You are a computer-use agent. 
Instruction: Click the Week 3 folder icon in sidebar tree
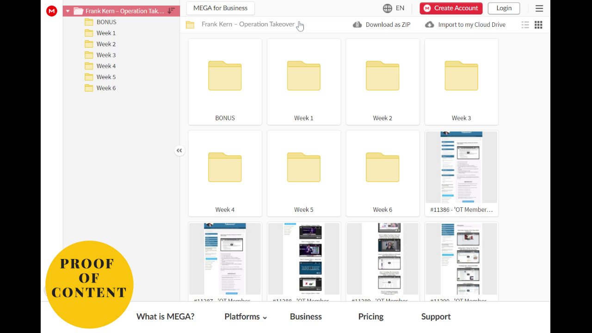tap(89, 55)
